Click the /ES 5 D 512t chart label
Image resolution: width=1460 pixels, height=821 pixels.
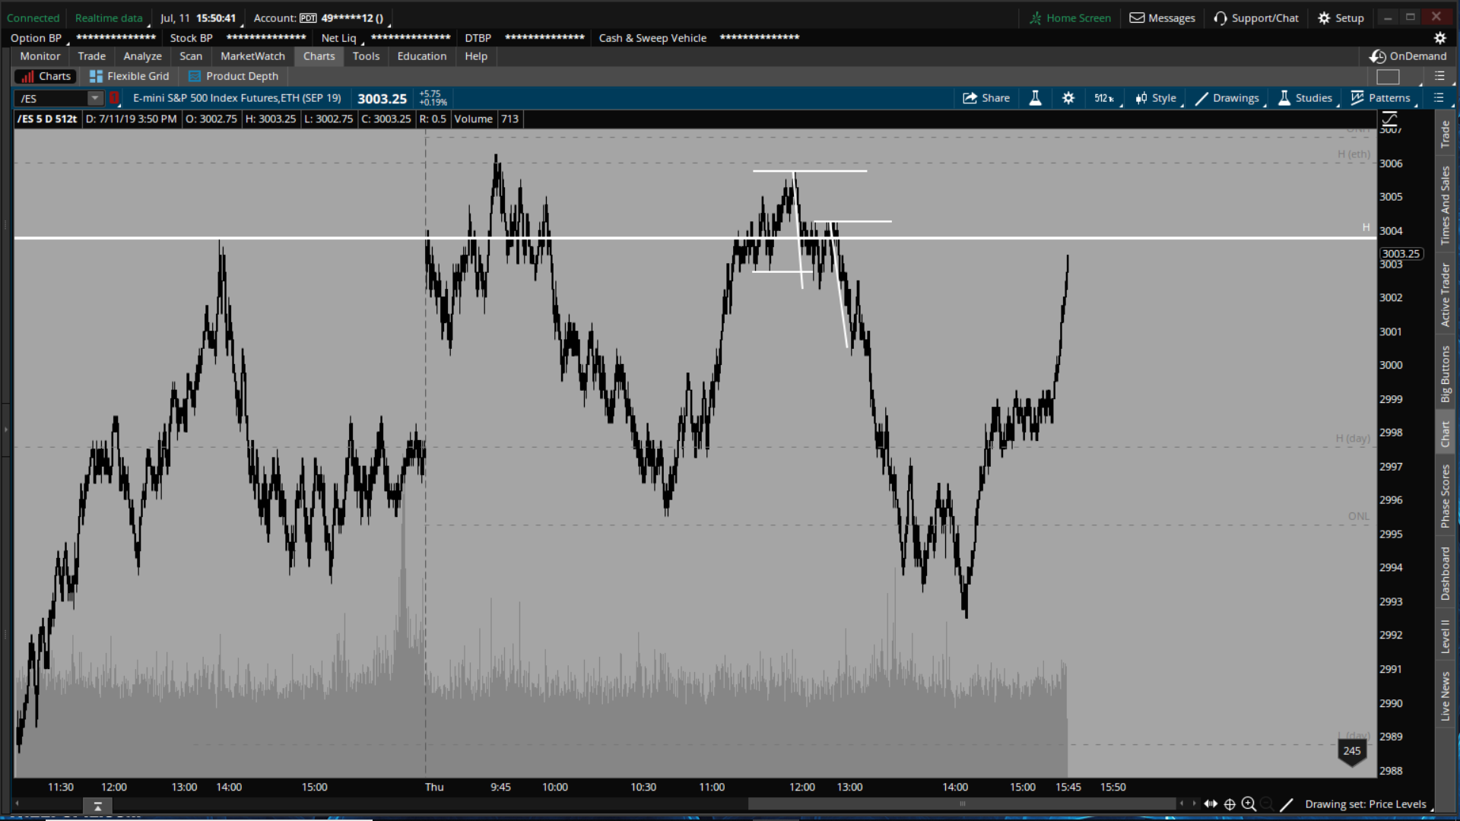click(47, 119)
